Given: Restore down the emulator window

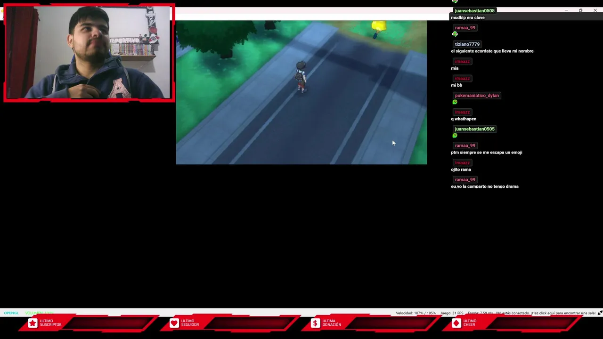Looking at the screenshot, I should coord(580,10).
